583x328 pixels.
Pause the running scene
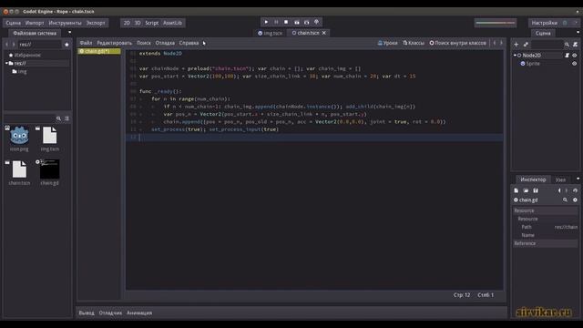(x=276, y=22)
